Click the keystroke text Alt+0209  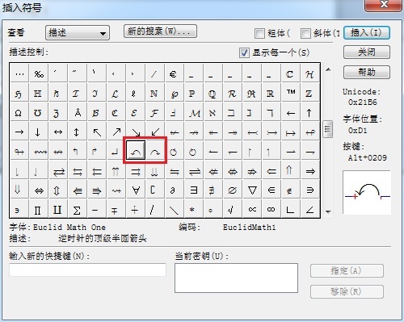pos(368,157)
